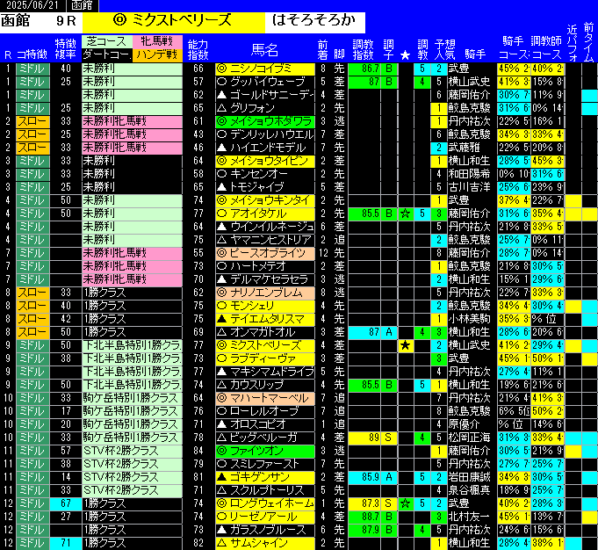Click training index 86.7 for ニシノコイブミ
Screen dimensions: 598x550
point(364,69)
